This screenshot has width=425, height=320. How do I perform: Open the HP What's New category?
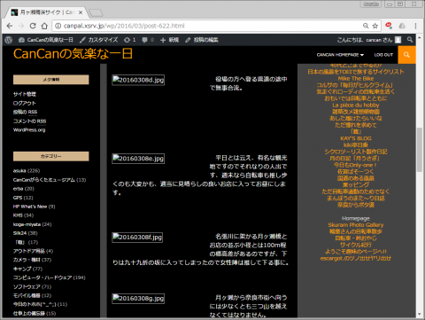pyautogui.click(x=30, y=207)
